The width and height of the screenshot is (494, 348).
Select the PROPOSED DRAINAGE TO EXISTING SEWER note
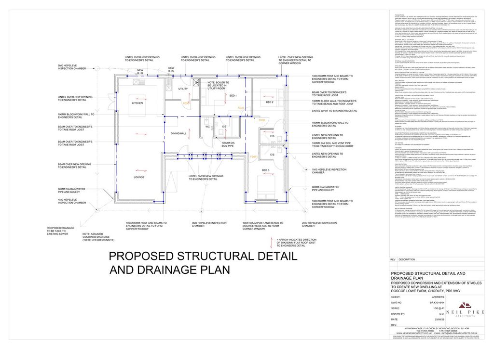click(60, 231)
